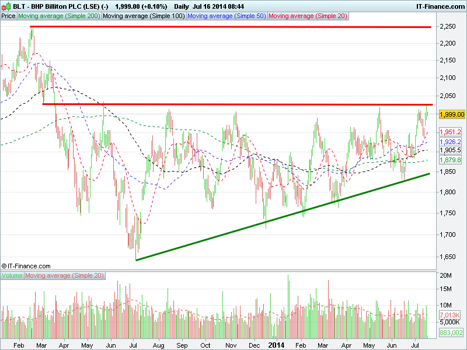Click the first Apr label on time axis

tap(64, 345)
